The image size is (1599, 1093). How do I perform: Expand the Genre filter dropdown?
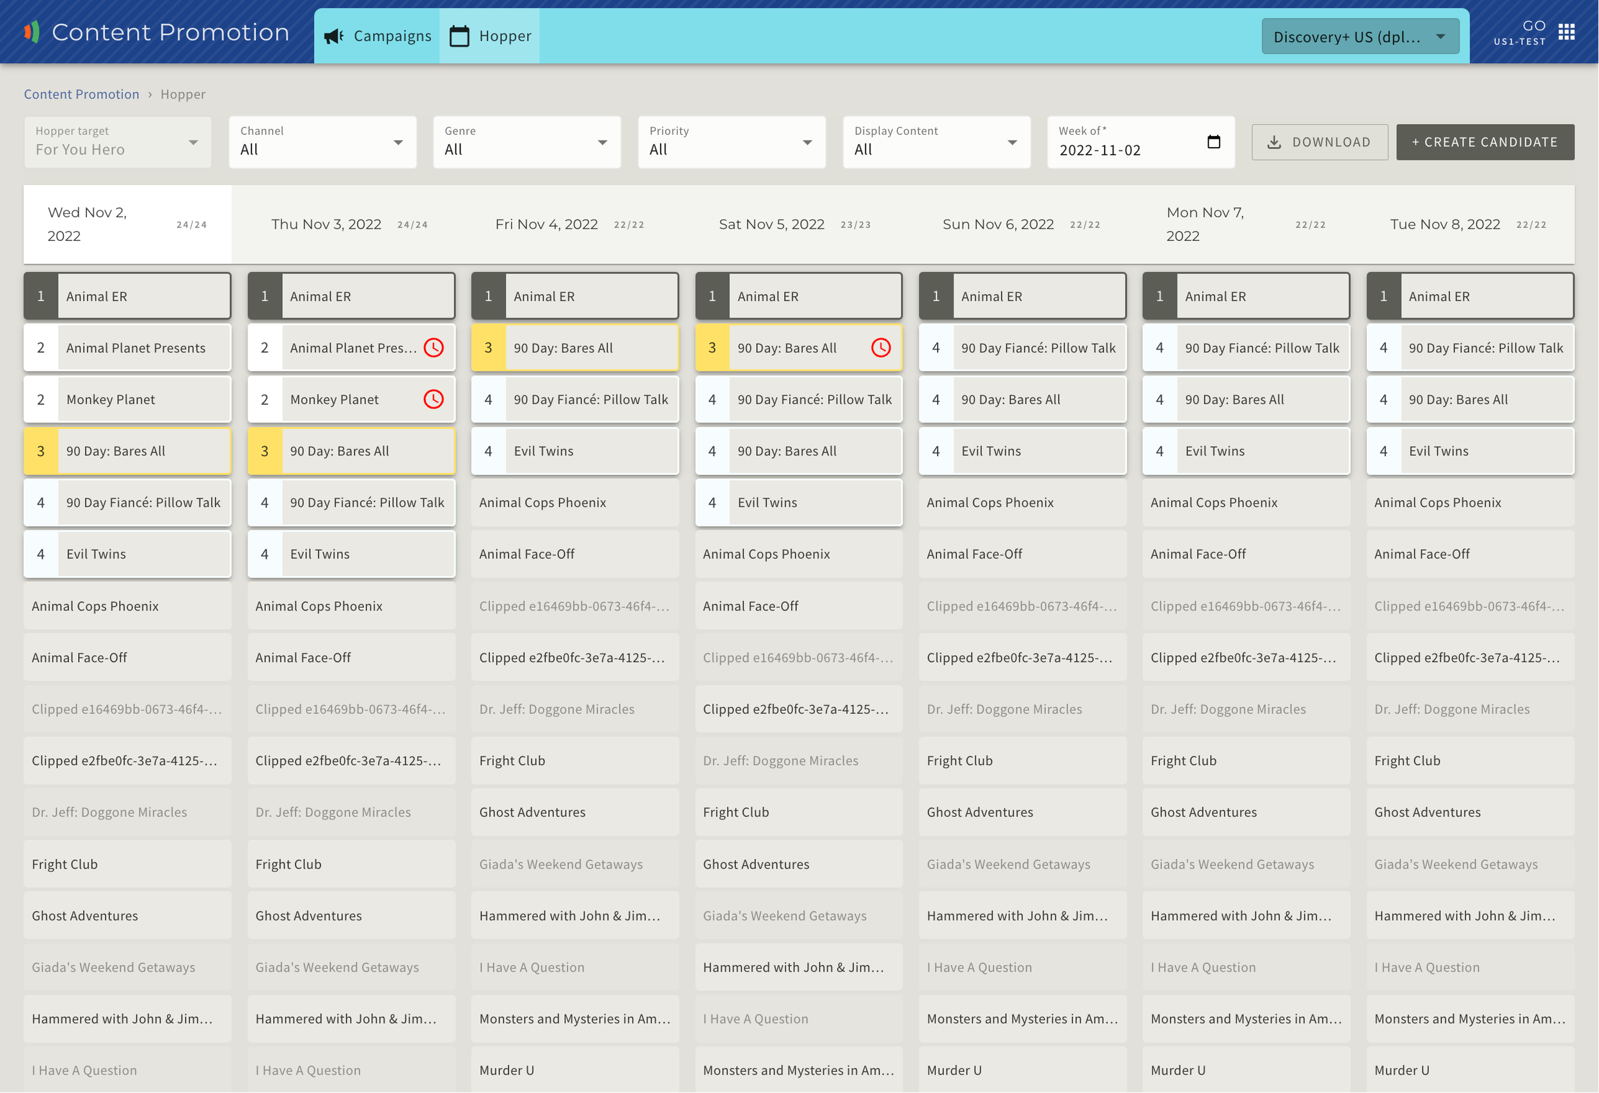[526, 143]
